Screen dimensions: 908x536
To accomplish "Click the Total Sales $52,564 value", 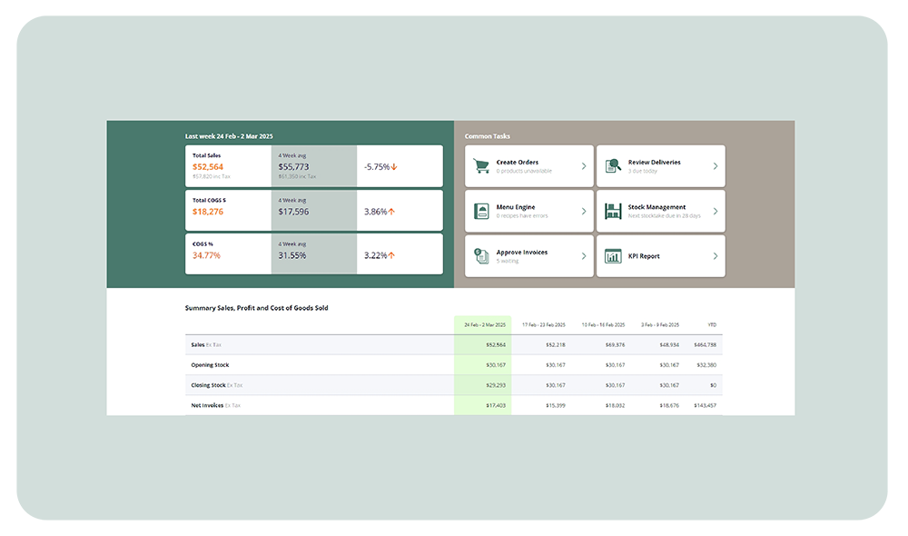I will tap(208, 167).
